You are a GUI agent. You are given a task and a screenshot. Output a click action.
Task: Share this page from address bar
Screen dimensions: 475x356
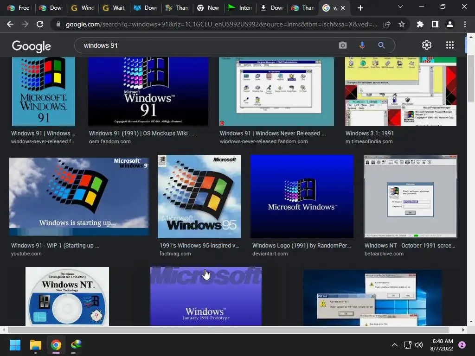[x=387, y=24]
